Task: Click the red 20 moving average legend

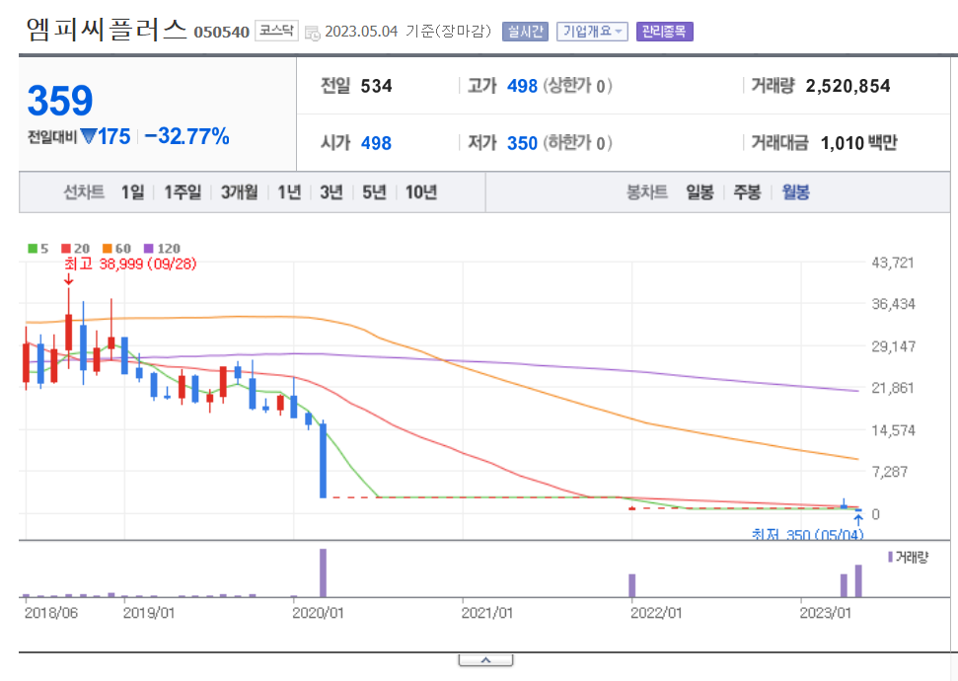Action: [76, 248]
